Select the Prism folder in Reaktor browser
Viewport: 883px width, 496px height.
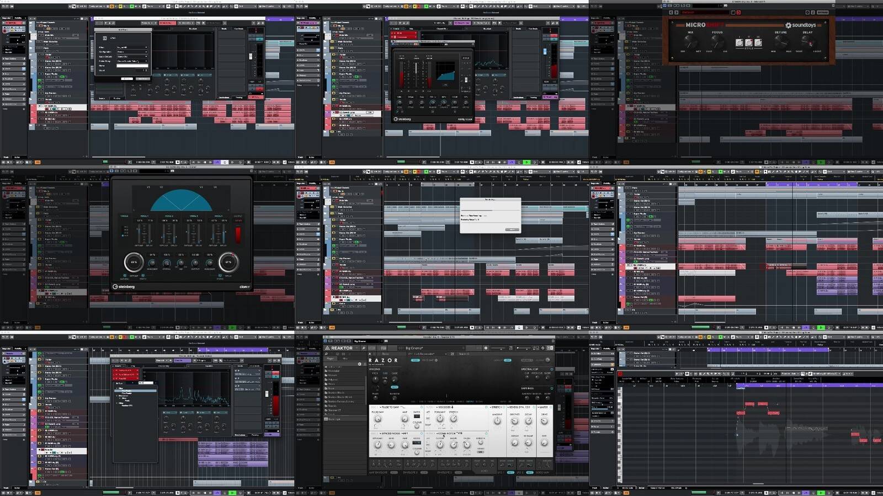[x=344, y=384]
